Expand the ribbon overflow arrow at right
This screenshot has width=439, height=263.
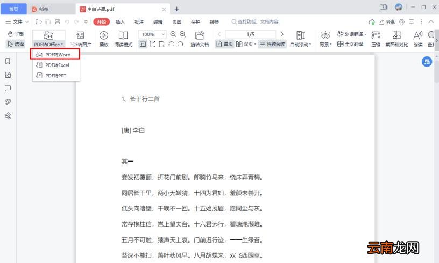click(436, 40)
